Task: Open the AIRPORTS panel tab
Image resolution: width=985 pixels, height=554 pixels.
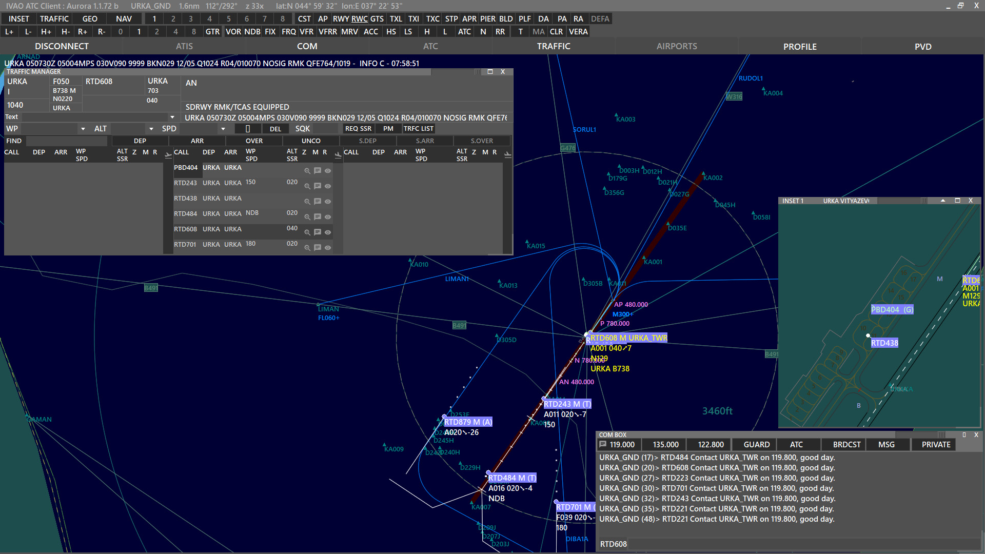Action: 676,45
